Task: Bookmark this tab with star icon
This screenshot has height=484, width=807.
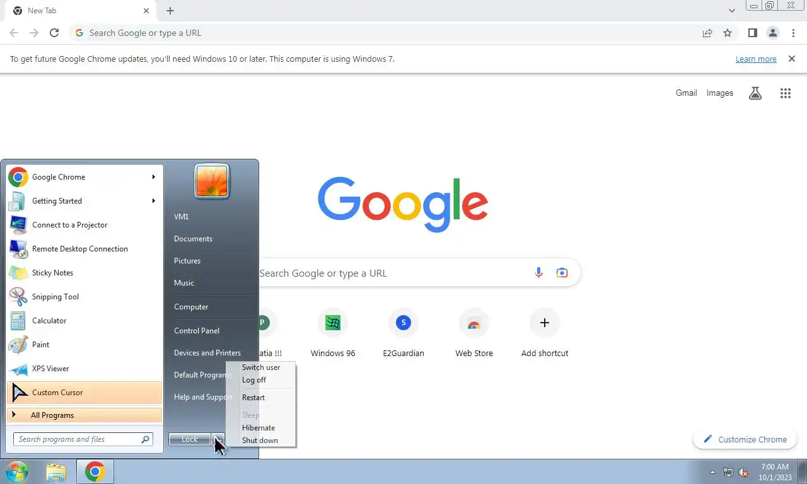Action: [728, 33]
